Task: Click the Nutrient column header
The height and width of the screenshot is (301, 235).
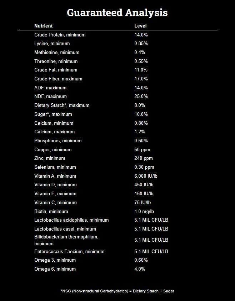Action: pyautogui.click(x=43, y=26)
